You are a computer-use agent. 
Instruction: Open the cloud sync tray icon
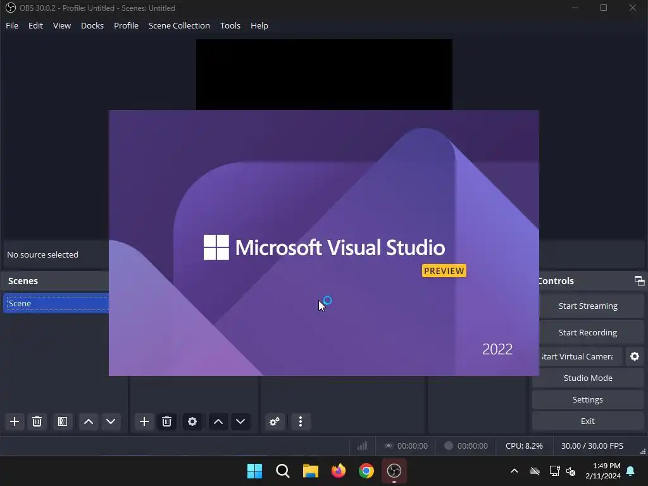point(535,471)
